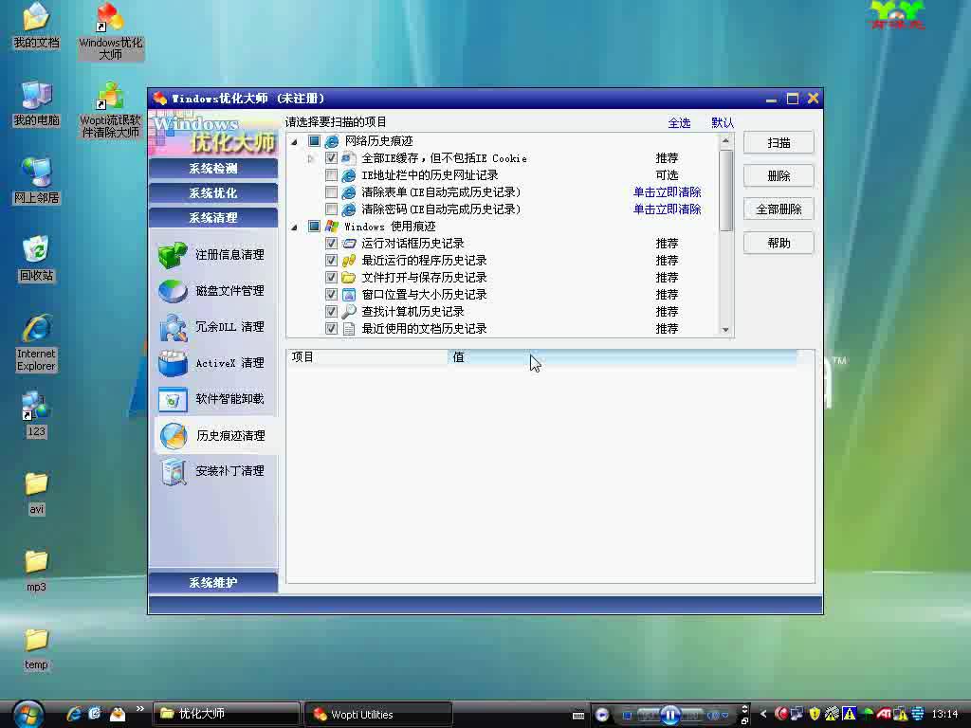This screenshot has width=971, height=728.
Task: Click the QQ penguin quick launch icon
Action: 118,714
